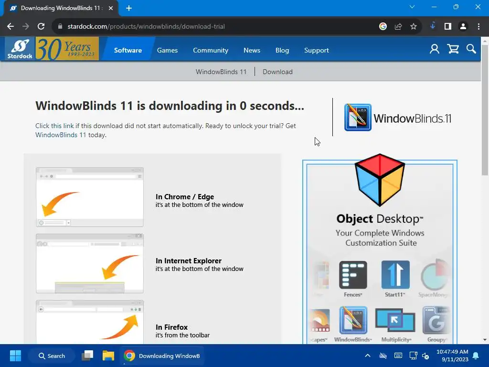Click the 'In Internet Explorer' heading
The image size is (489, 367).
coord(188,261)
